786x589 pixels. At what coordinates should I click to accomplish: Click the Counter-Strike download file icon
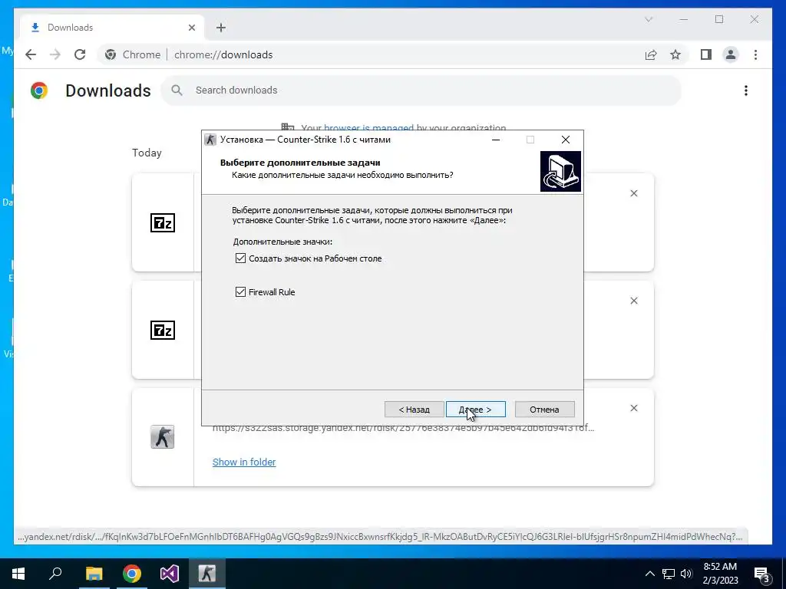163,436
